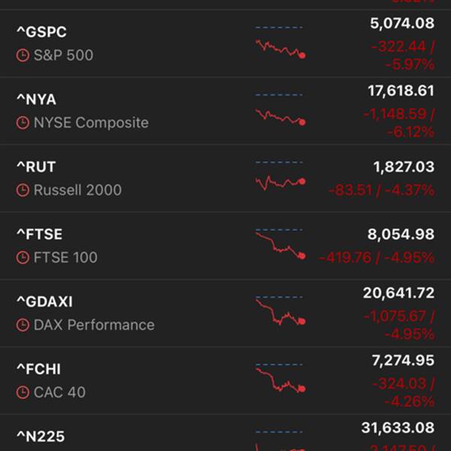Screen dimensions: 451x451
Task: Open the ^FTSE sparkline chart
Action: pos(280,244)
